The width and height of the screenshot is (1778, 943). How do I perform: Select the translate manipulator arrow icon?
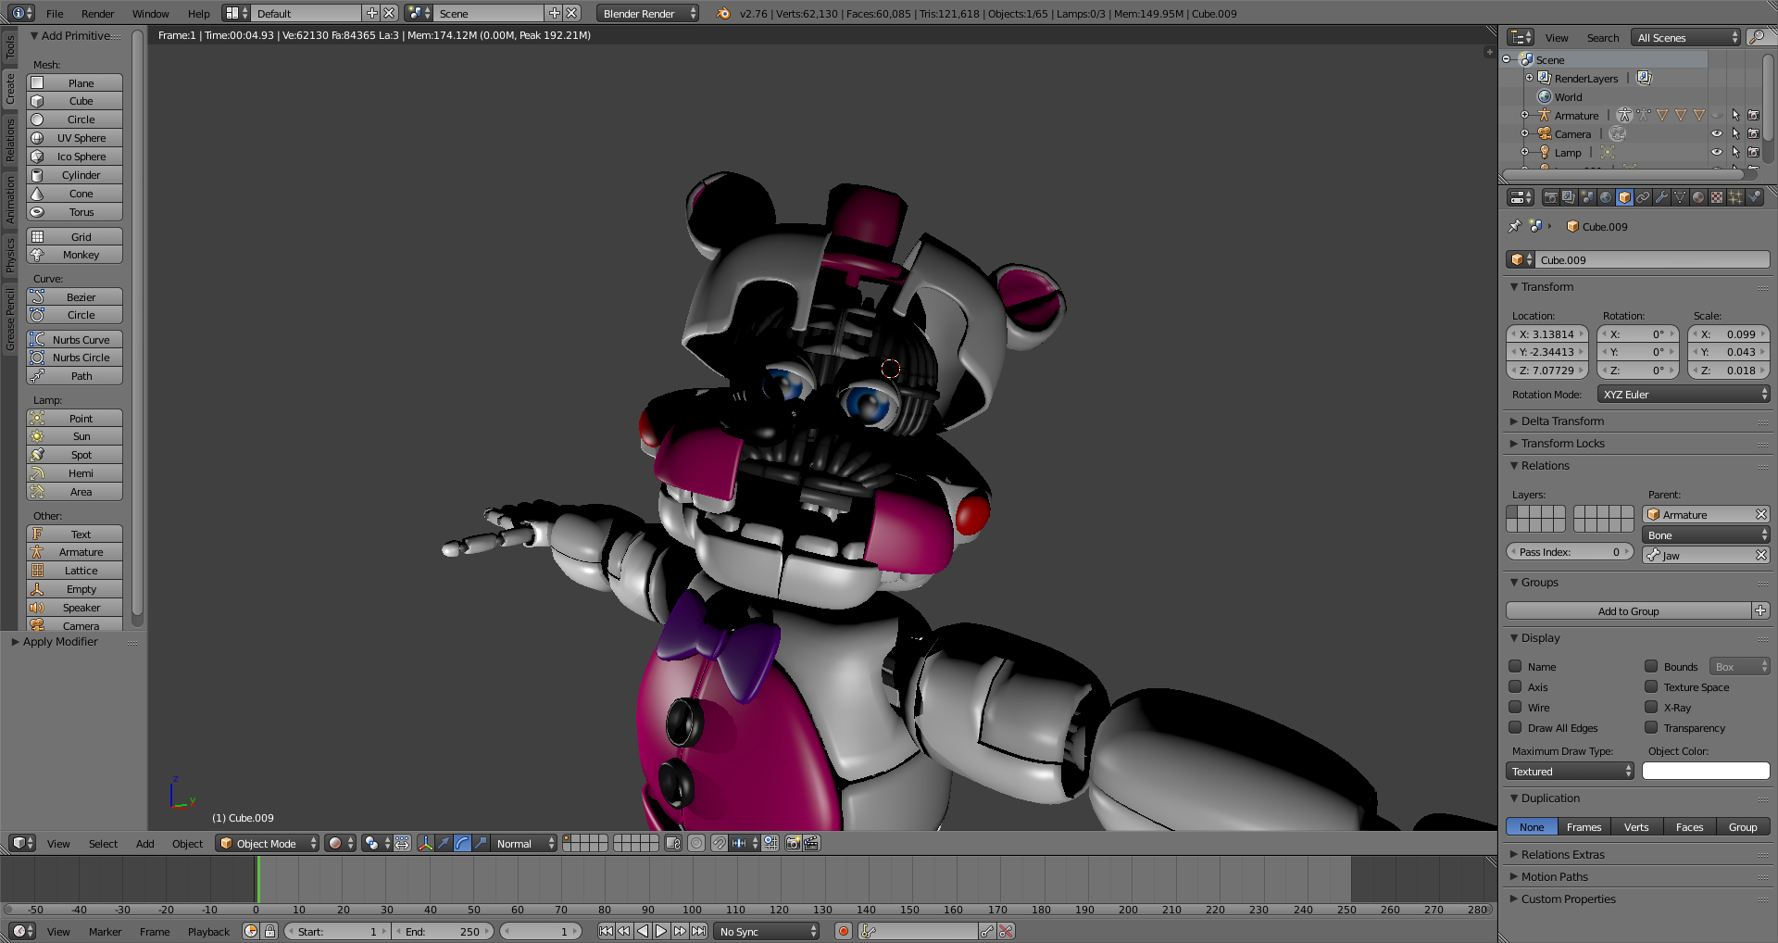tap(444, 843)
